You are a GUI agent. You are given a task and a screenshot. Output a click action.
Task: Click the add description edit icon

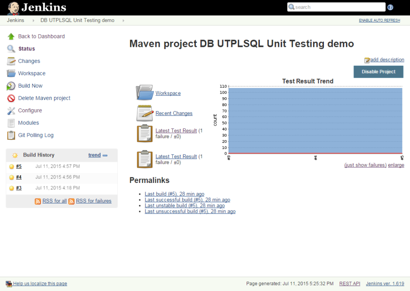(x=367, y=60)
